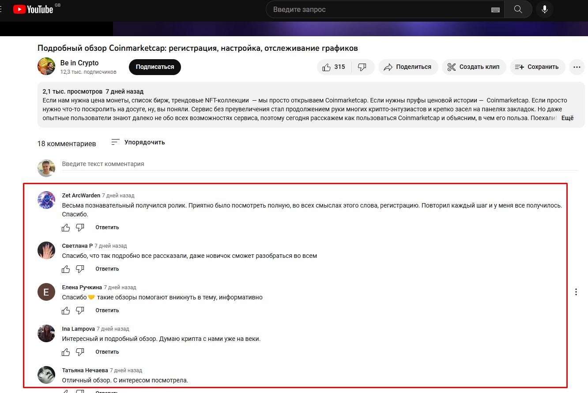588x393 pixels.
Task: Like Светлана Р's comment
Action: pyautogui.click(x=66, y=269)
